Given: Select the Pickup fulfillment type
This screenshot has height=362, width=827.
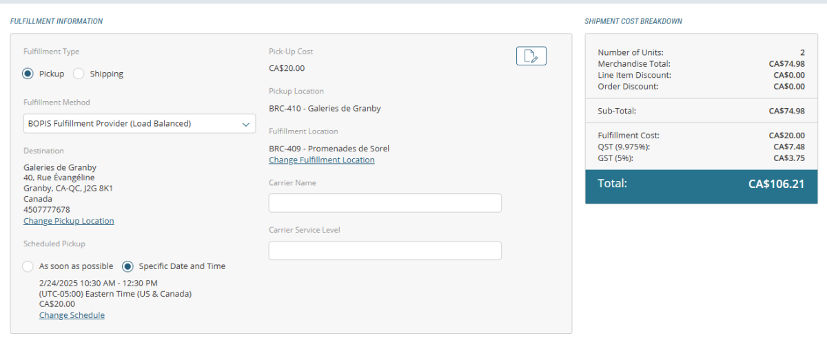Looking at the screenshot, I should point(28,74).
